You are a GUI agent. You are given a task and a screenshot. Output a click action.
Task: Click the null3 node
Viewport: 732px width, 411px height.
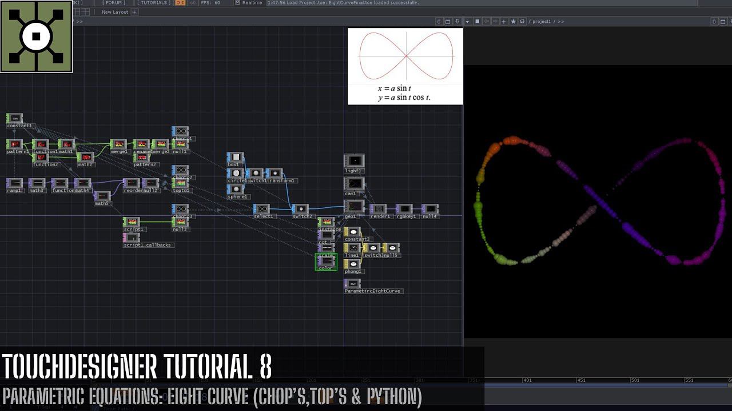click(180, 222)
